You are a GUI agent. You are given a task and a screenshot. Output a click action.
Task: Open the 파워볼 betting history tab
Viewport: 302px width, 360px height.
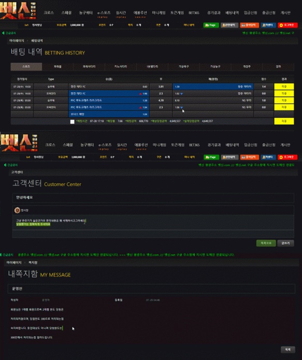tap(57, 66)
